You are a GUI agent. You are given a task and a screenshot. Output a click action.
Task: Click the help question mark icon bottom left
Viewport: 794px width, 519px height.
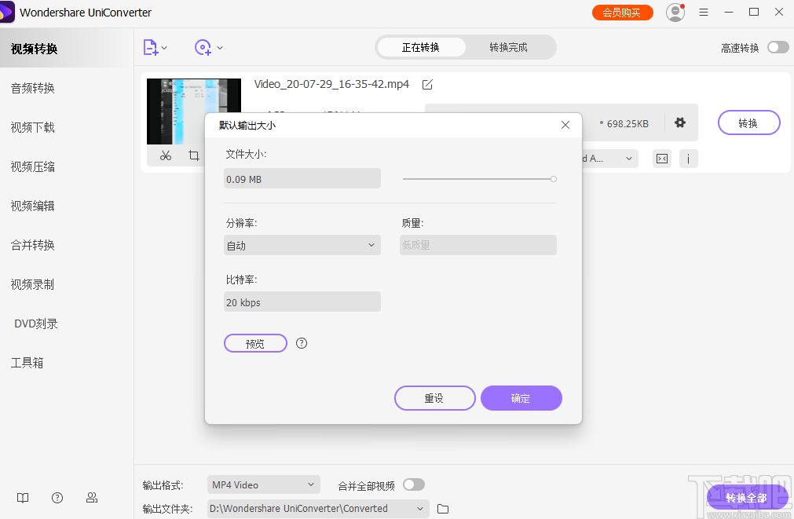57,497
